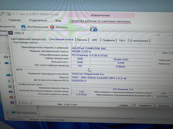Image resolution: width=173 pixels, height=129 pixels.
Task: Open the Images quick-access icon in Explorer
Action: 23,27
